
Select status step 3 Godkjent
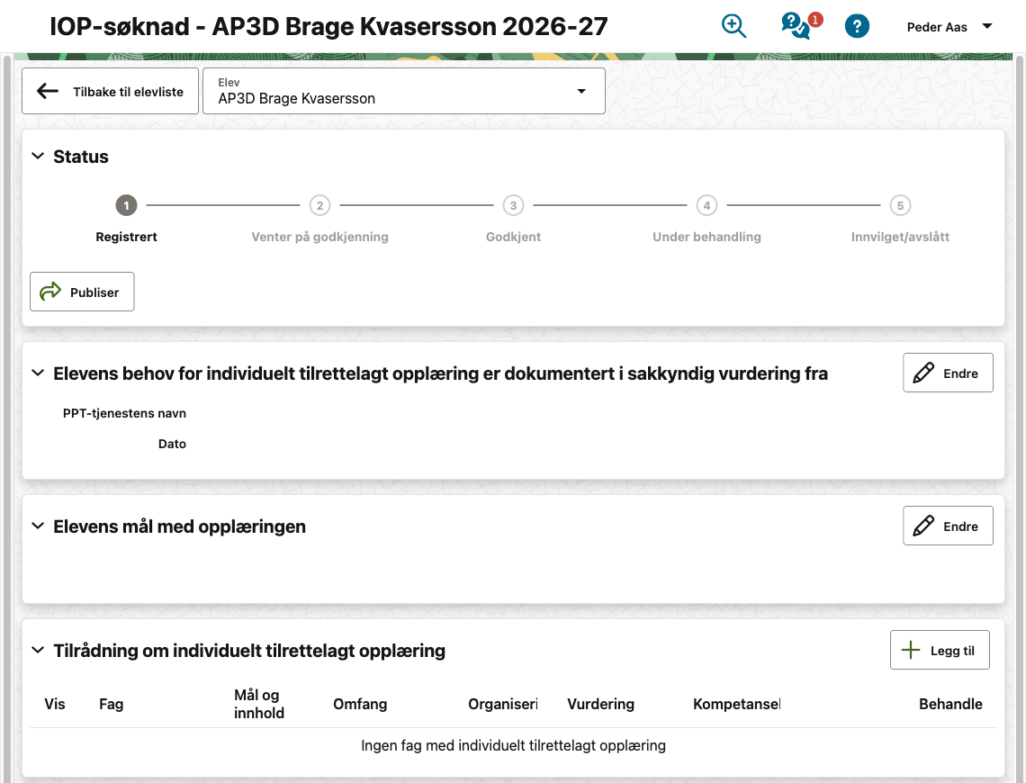coord(513,205)
